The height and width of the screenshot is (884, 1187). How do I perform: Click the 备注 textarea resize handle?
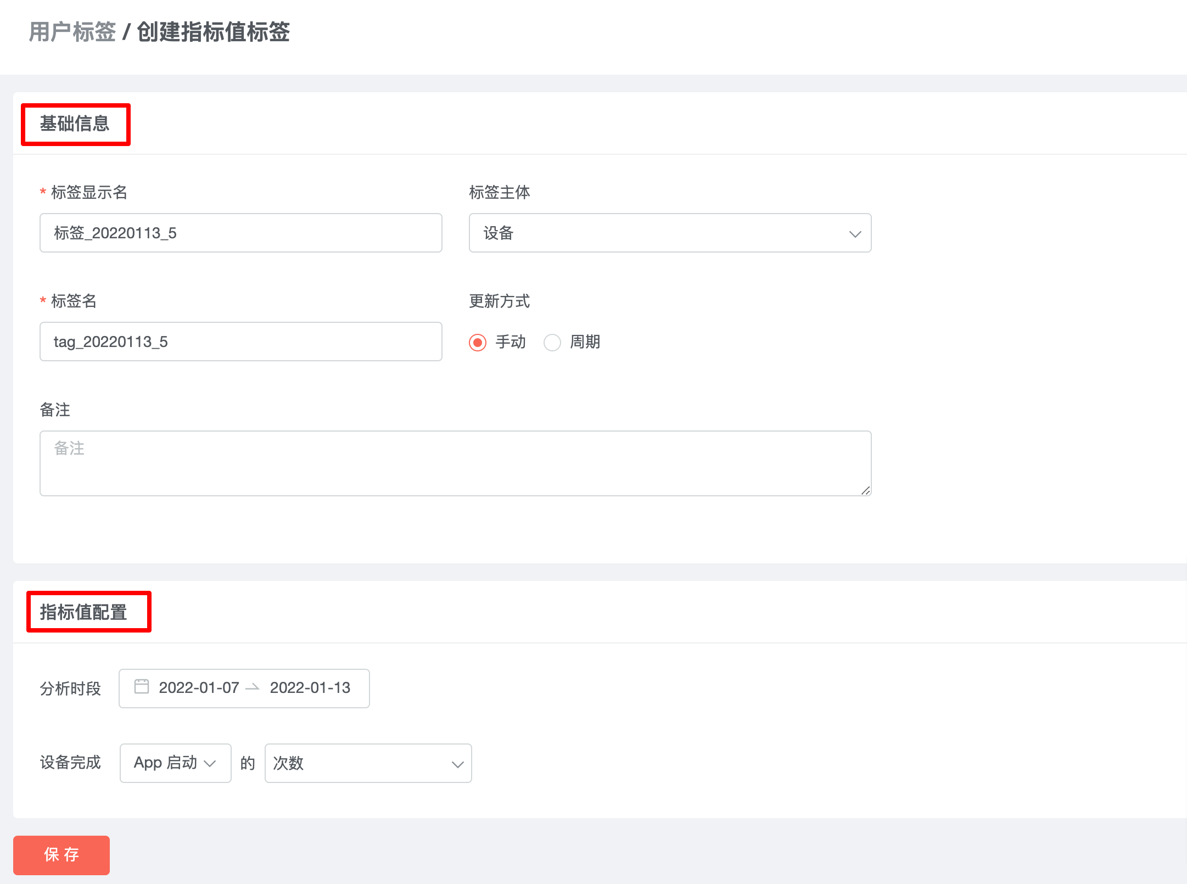(x=866, y=490)
